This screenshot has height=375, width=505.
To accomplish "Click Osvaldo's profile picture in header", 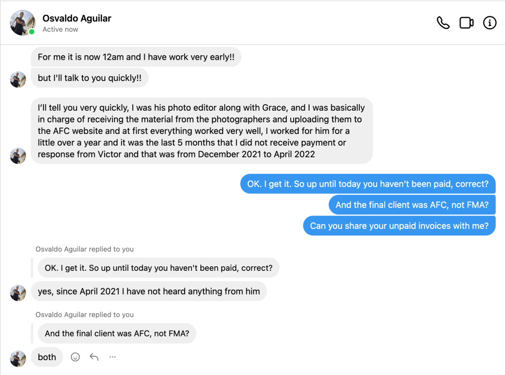I will point(22,23).
